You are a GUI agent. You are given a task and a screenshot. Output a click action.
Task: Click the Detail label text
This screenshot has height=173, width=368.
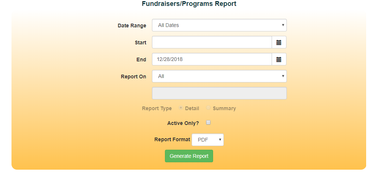[192, 108]
